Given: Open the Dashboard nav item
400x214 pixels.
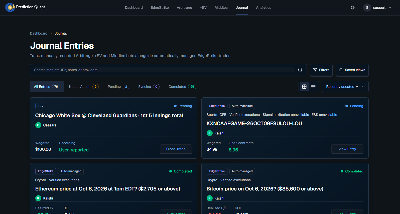Looking at the screenshot, I should pos(134,8).
